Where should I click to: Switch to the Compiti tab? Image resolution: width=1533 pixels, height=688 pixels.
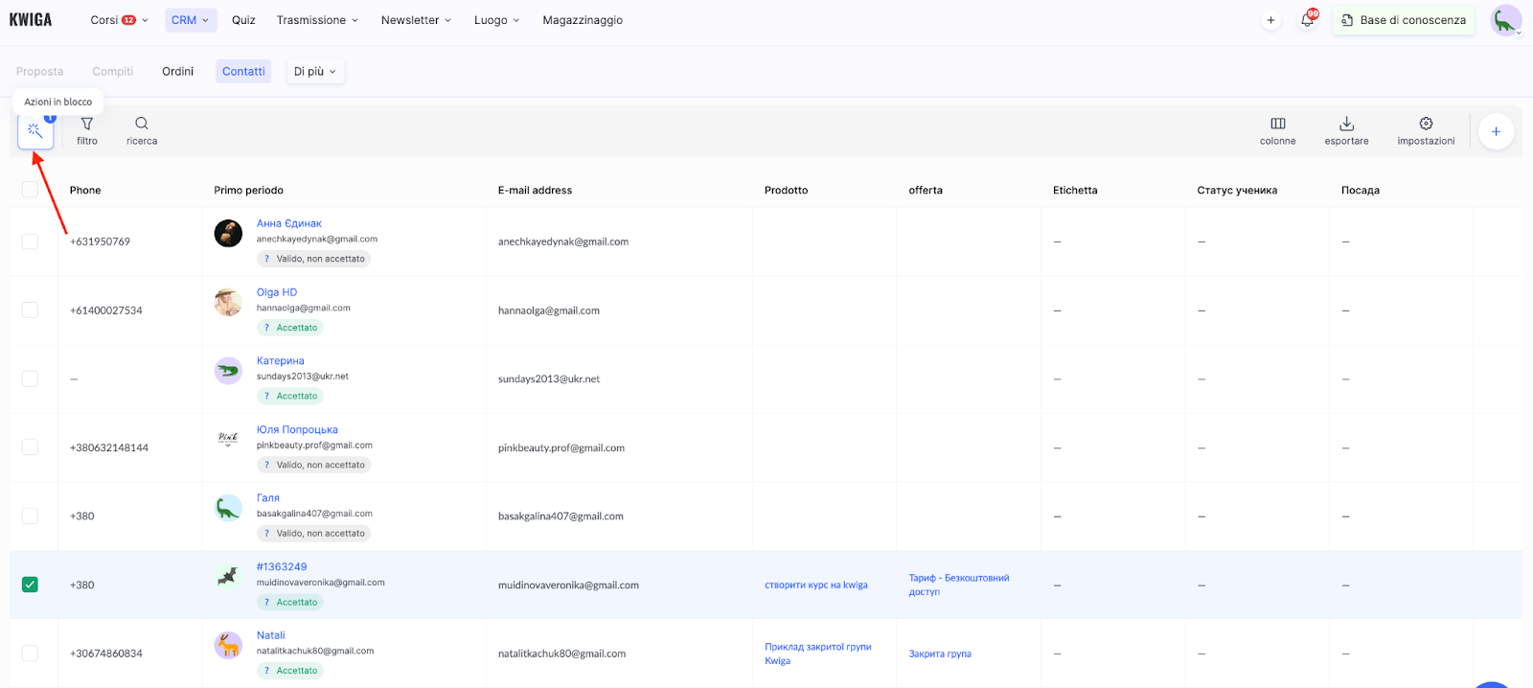pyautogui.click(x=113, y=72)
